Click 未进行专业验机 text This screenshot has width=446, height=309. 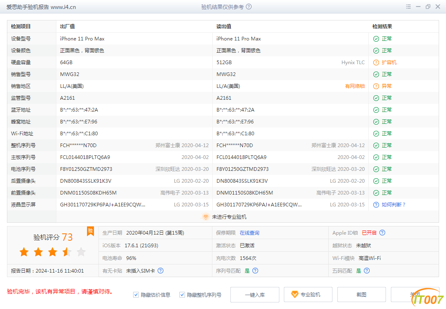[229, 217]
